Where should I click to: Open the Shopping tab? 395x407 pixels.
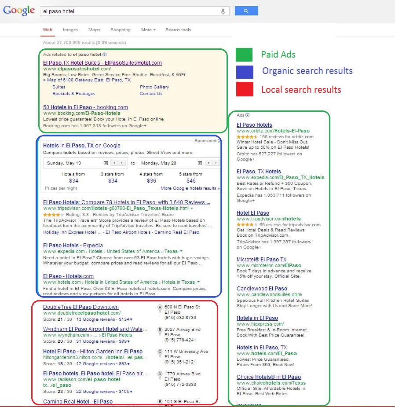[121, 30]
